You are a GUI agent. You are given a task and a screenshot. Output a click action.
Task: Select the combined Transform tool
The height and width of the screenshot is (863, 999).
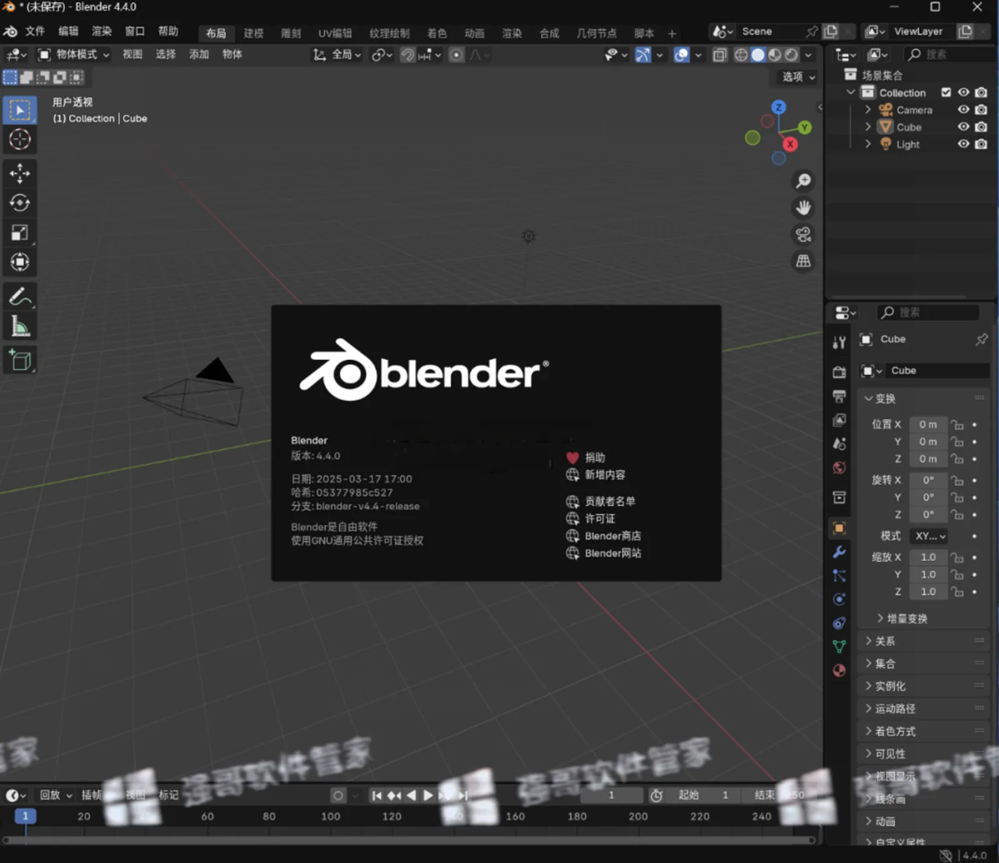[20, 262]
